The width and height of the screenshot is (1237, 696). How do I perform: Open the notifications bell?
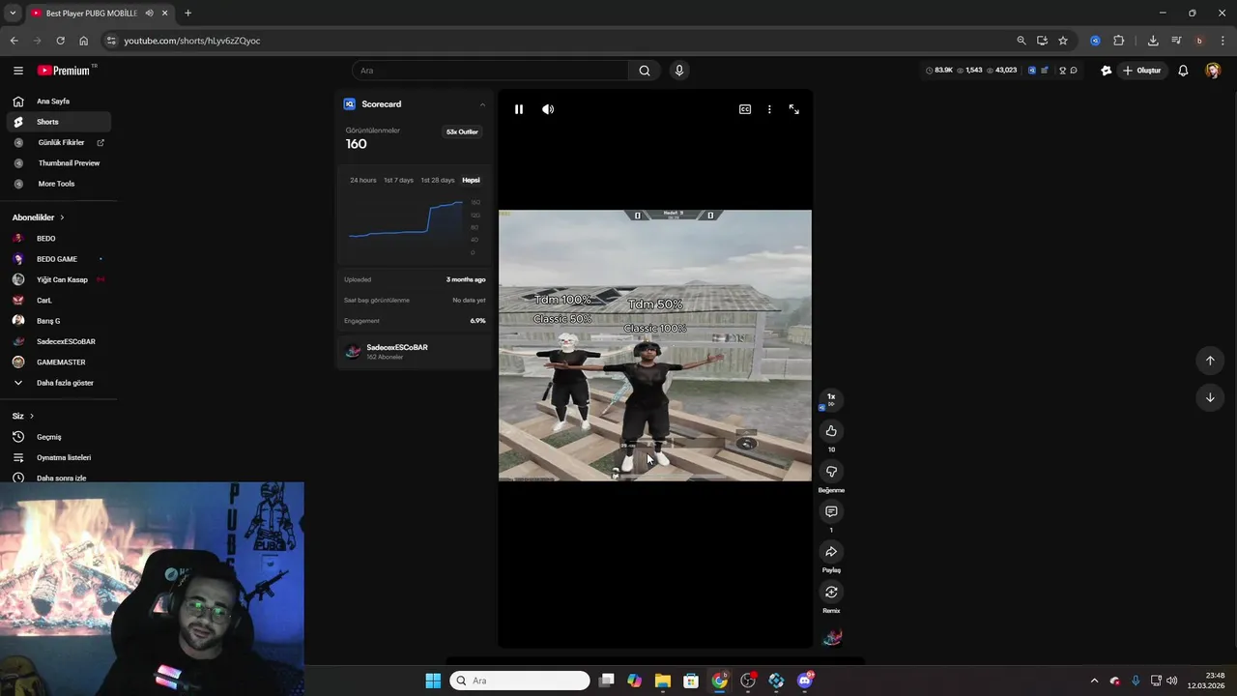point(1183,71)
